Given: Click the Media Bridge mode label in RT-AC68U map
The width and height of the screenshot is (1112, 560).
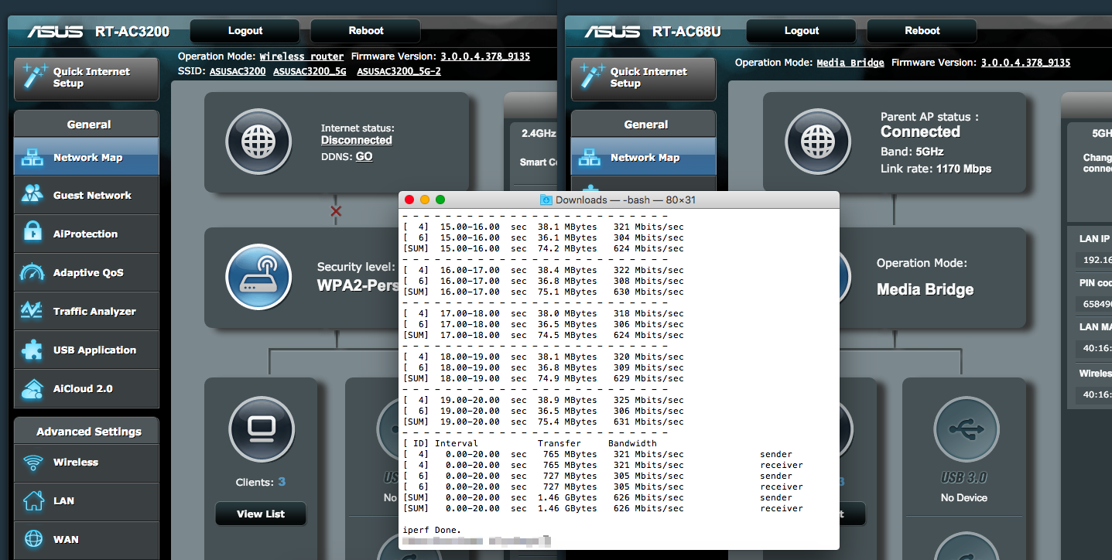Looking at the screenshot, I should point(926,290).
